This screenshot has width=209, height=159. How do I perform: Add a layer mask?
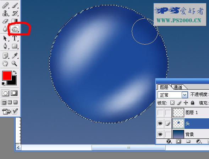tap(178, 141)
